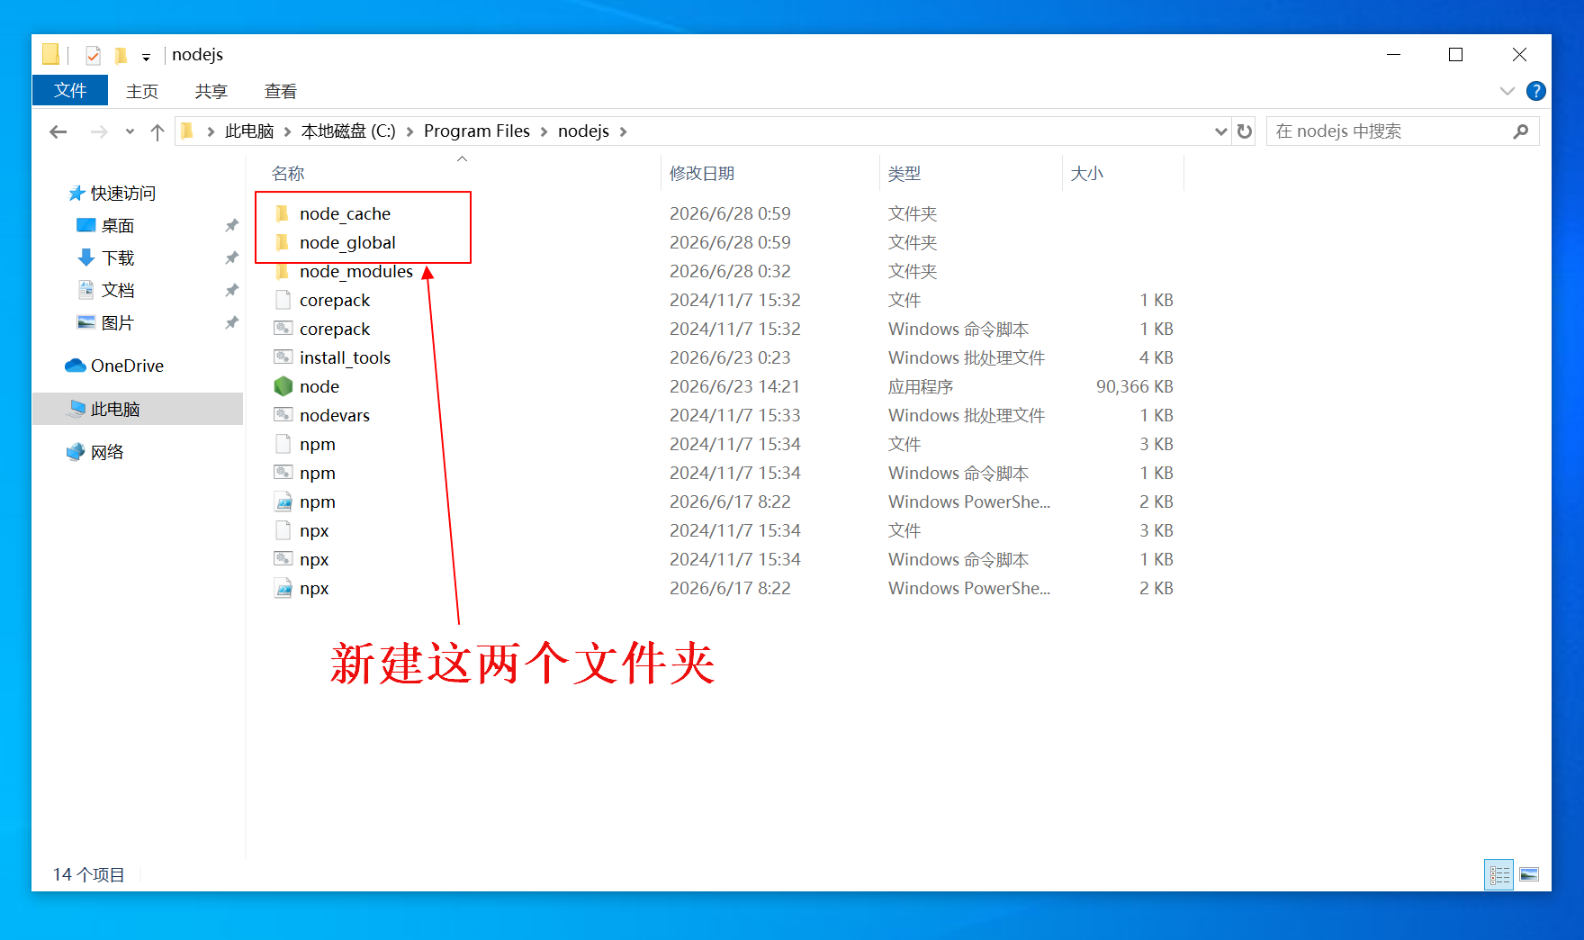Open the View (查看) ribbon tab

[x=281, y=91]
